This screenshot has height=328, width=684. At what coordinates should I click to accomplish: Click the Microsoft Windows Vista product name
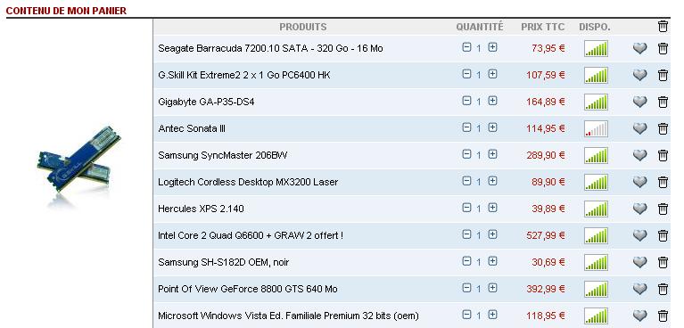[x=288, y=316]
